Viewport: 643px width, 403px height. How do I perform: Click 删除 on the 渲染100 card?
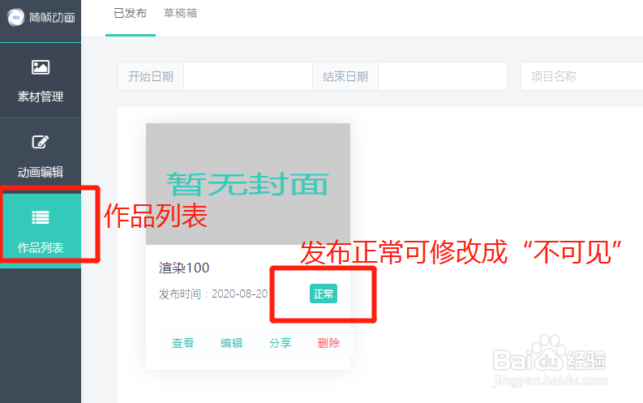(x=328, y=343)
